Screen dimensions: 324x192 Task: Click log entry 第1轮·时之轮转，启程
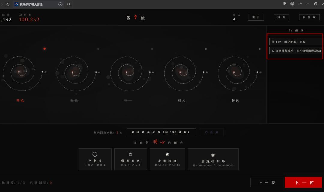(296, 42)
